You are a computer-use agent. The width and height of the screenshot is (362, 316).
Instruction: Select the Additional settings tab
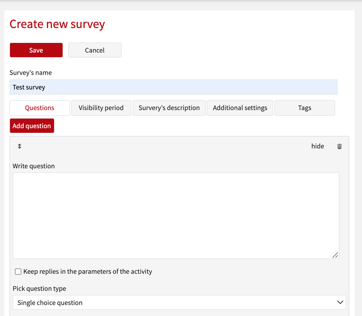[x=240, y=108]
